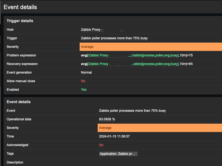Click the 'Description' row label
This screenshot has height=166, width=222.
point(15,162)
